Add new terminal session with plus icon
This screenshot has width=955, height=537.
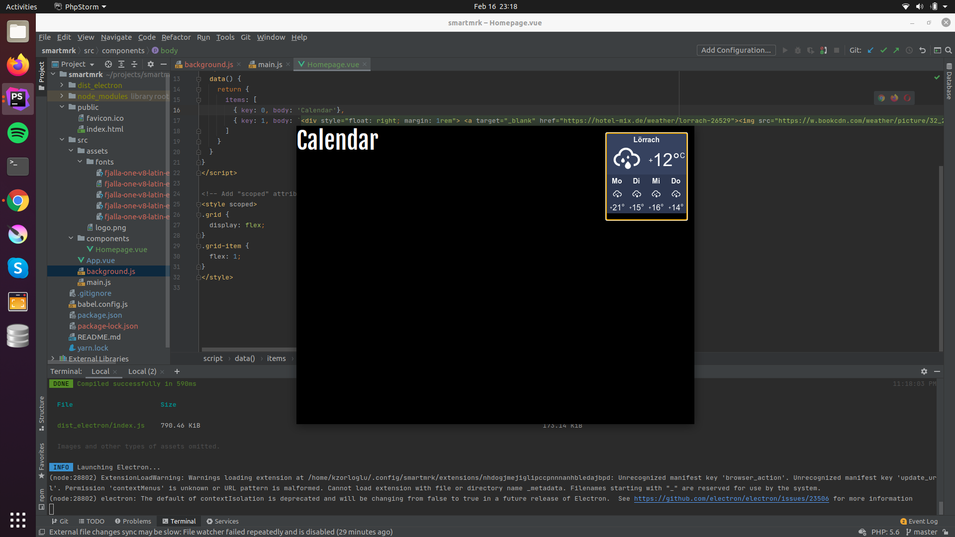point(177,371)
